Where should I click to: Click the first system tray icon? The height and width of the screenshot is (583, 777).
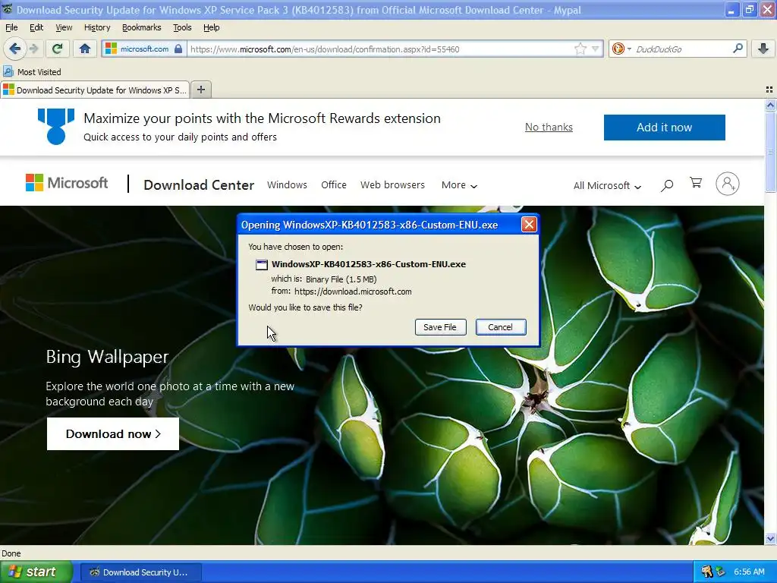click(706, 572)
